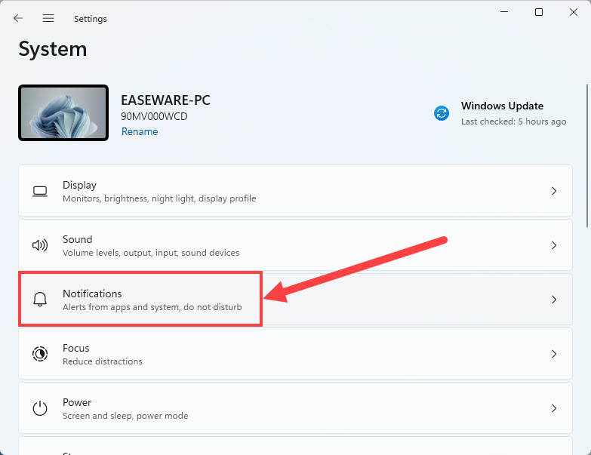
Task: Click the Rename link
Action: point(140,131)
